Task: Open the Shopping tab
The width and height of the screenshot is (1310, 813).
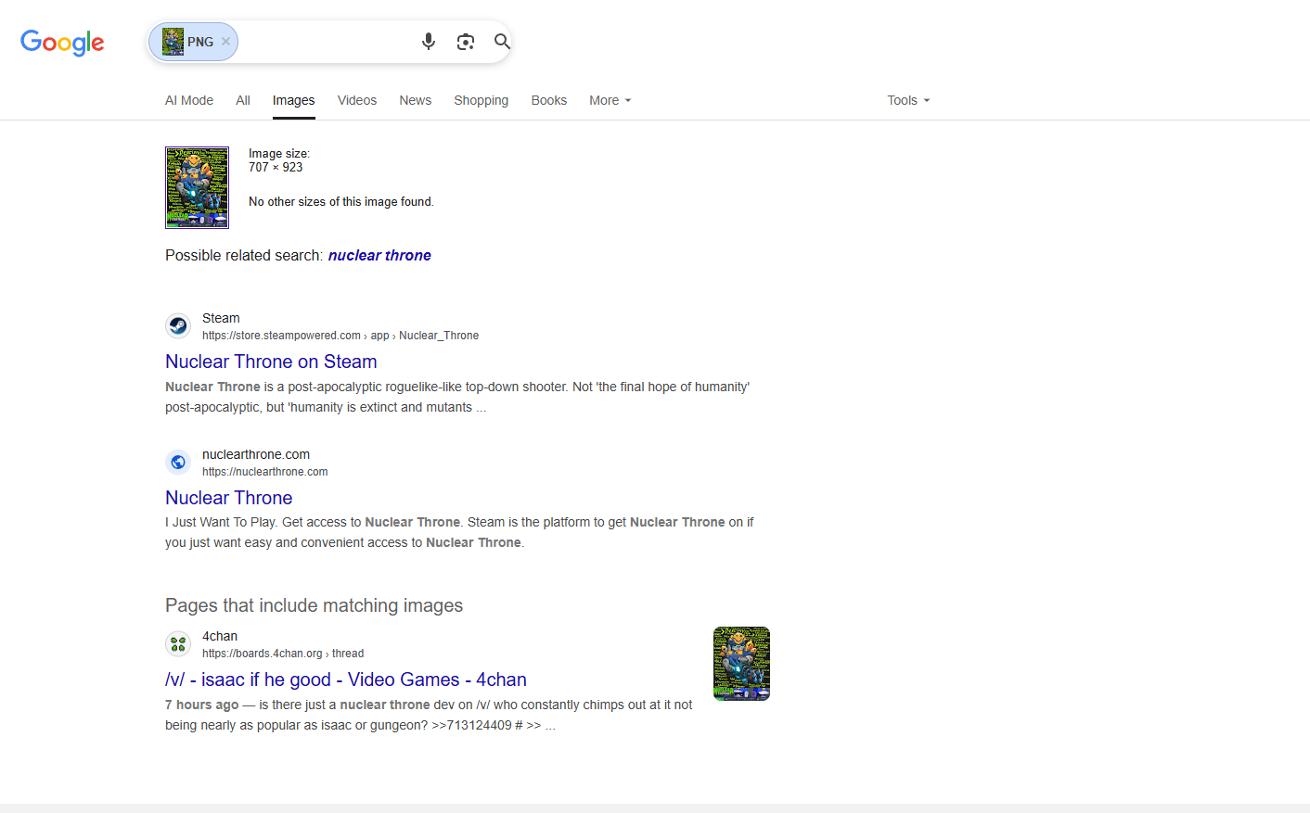Action: coord(481,100)
